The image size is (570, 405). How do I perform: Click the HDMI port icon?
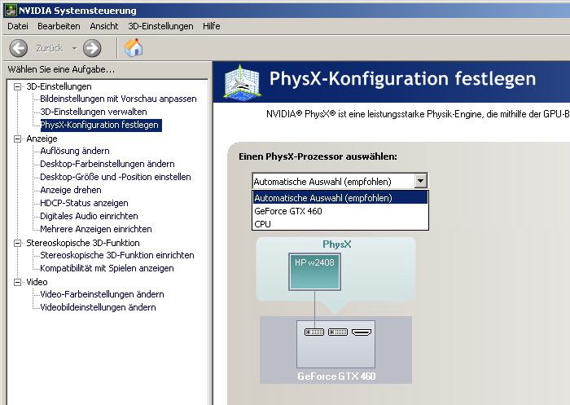point(362,332)
